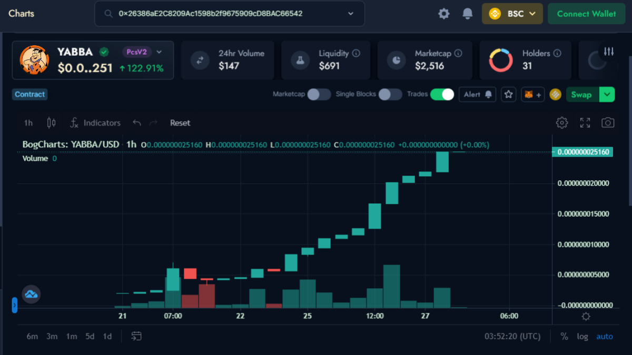Open BSC network dropdown
The height and width of the screenshot is (355, 632).
[512, 14]
